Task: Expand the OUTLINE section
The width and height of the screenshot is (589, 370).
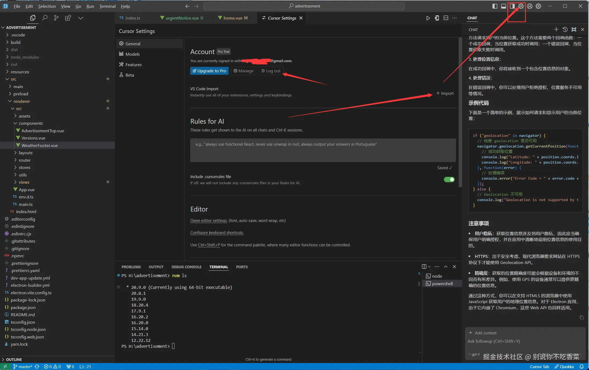Action: click(14, 359)
